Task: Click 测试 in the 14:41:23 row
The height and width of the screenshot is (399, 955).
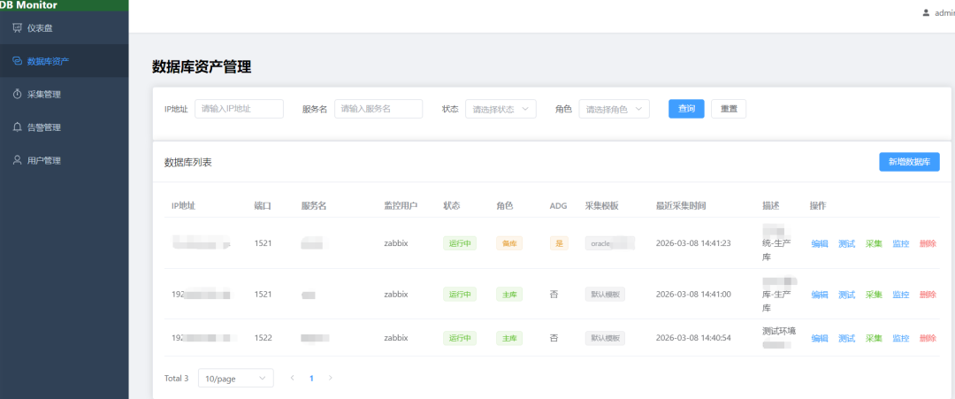Action: click(x=846, y=243)
